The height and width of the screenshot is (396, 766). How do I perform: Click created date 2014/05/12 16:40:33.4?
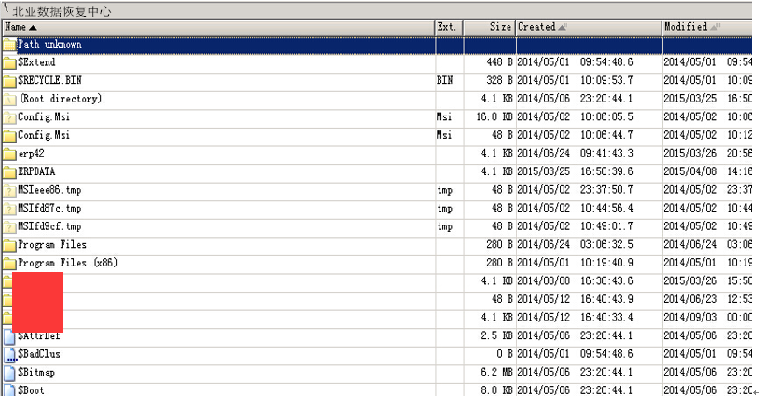coord(575,318)
